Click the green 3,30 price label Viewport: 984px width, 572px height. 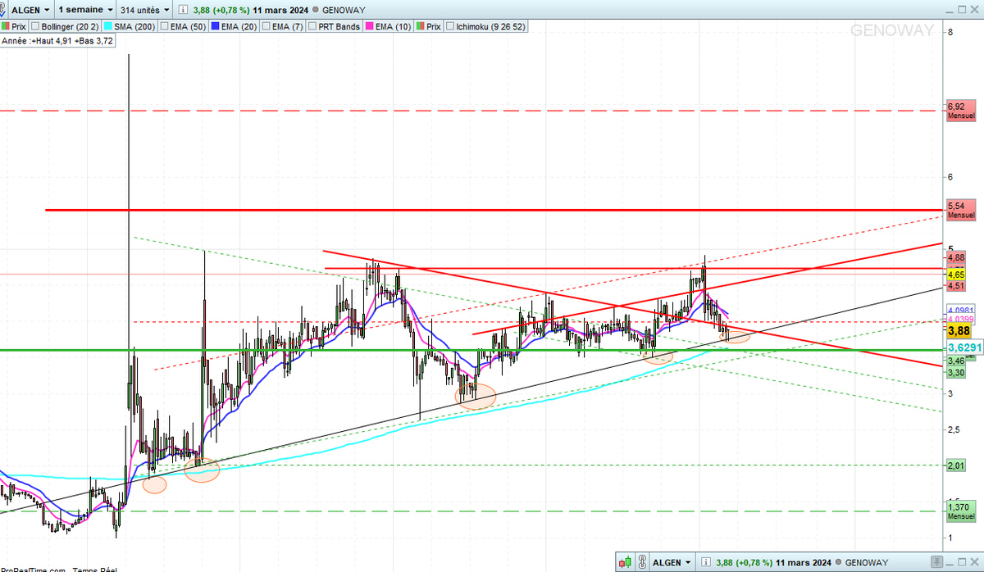click(x=955, y=373)
